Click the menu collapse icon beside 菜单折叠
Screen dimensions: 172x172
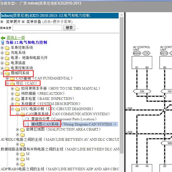coord(23,22)
